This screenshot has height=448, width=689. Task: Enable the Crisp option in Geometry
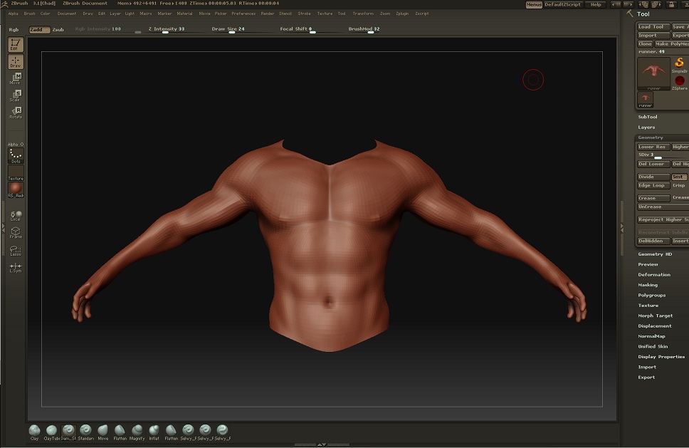[679, 185]
